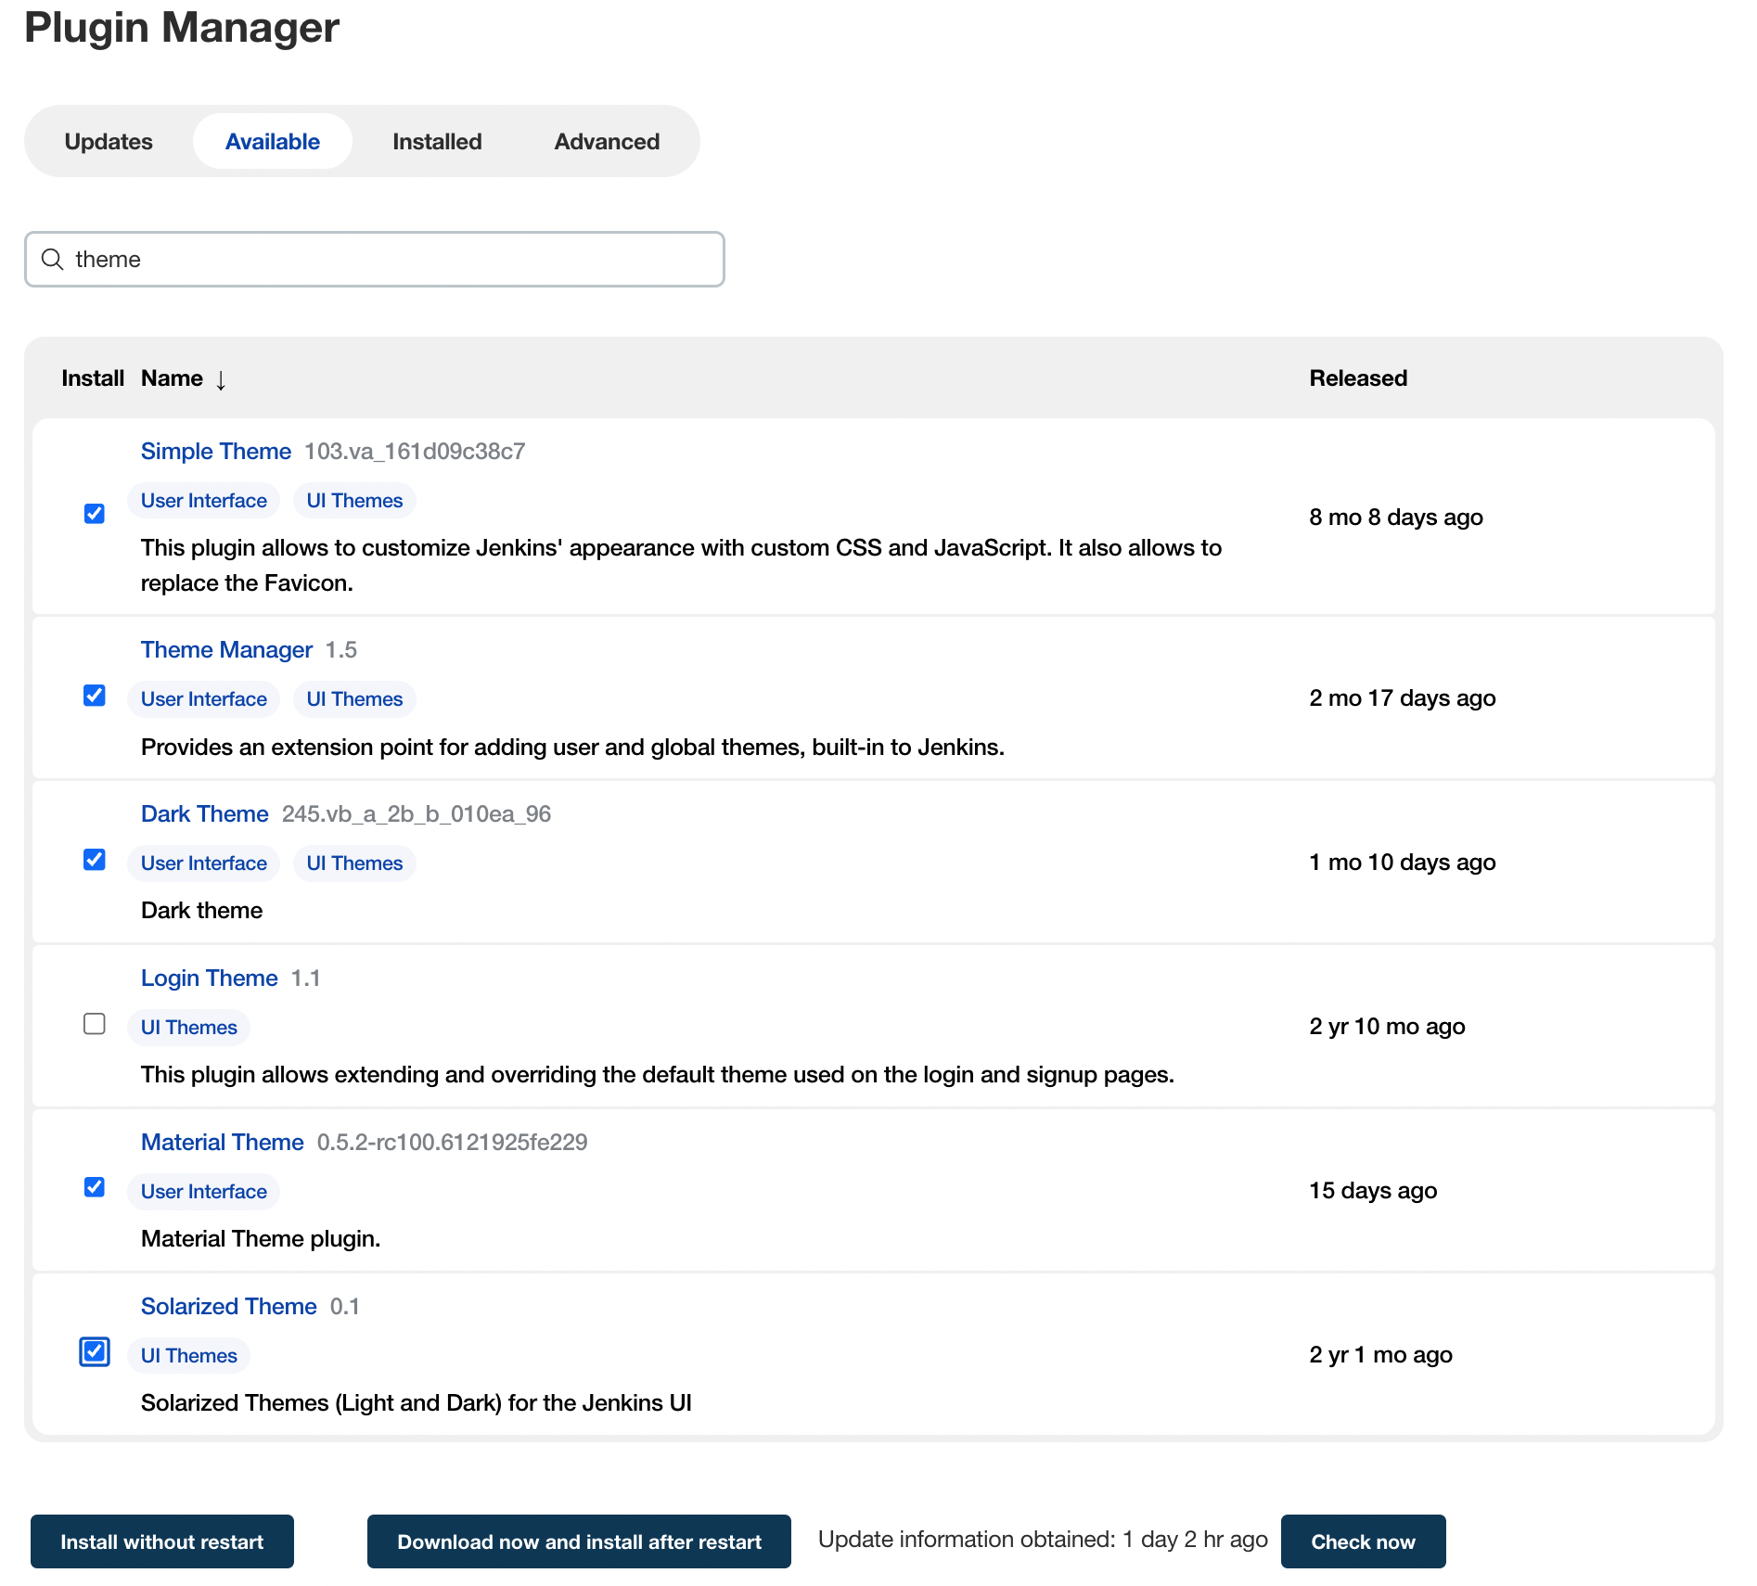Image resolution: width=1757 pixels, height=1586 pixels.
Task: Select the Available tab
Action: point(273,141)
